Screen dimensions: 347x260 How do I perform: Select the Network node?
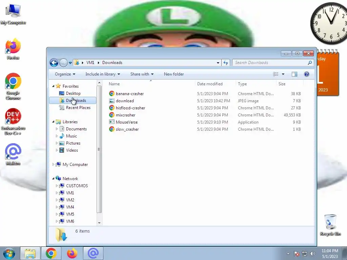pyautogui.click(x=70, y=179)
